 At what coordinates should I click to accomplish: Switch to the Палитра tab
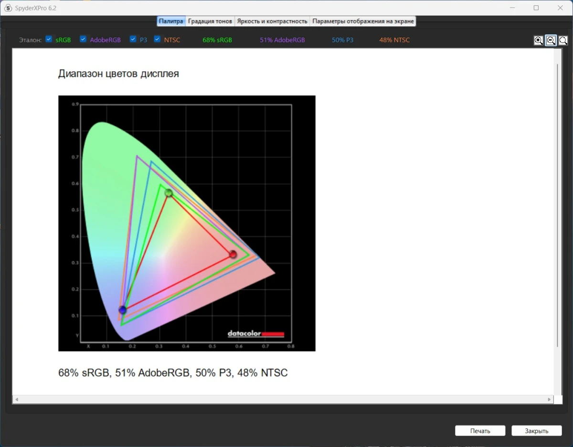point(171,21)
